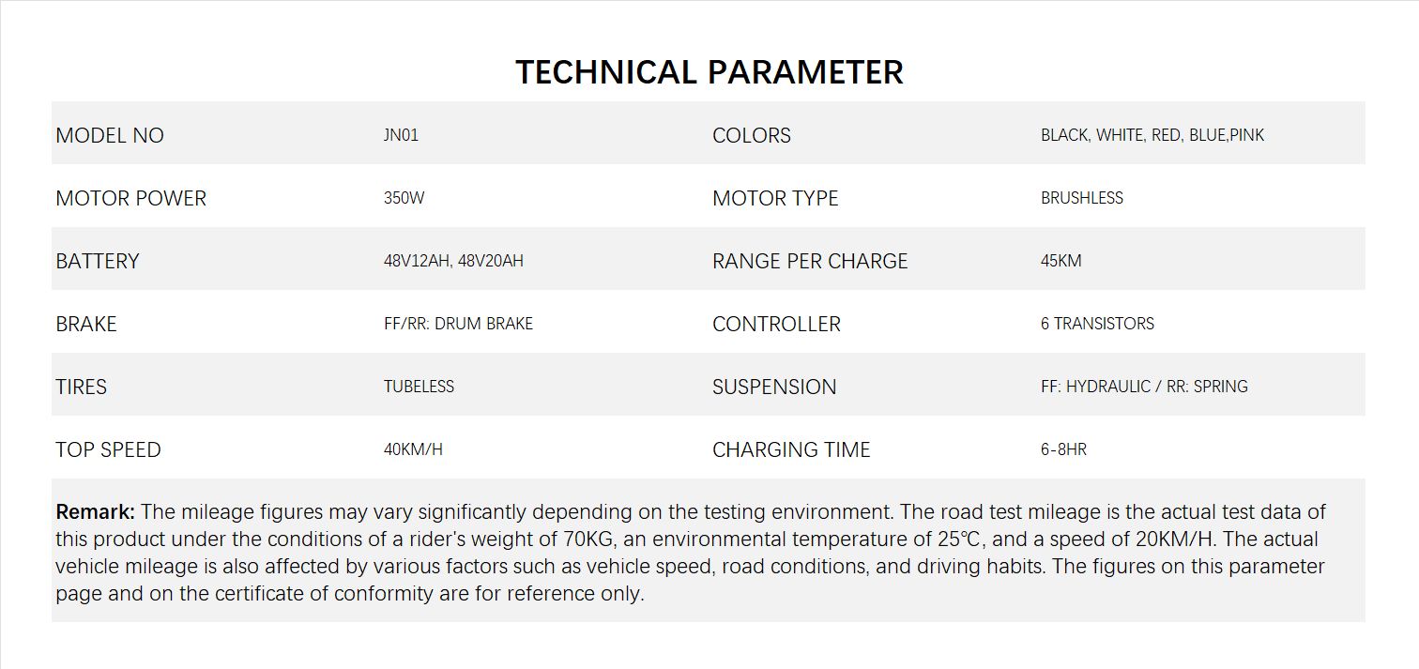Click the COLORS label
The width and height of the screenshot is (1419, 669).
click(751, 135)
